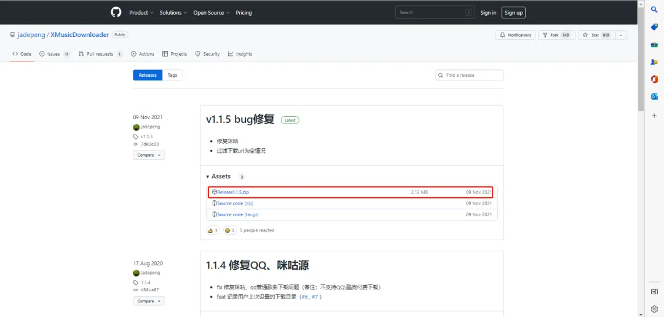Click the tag icon next to v1.1.5

pos(135,137)
